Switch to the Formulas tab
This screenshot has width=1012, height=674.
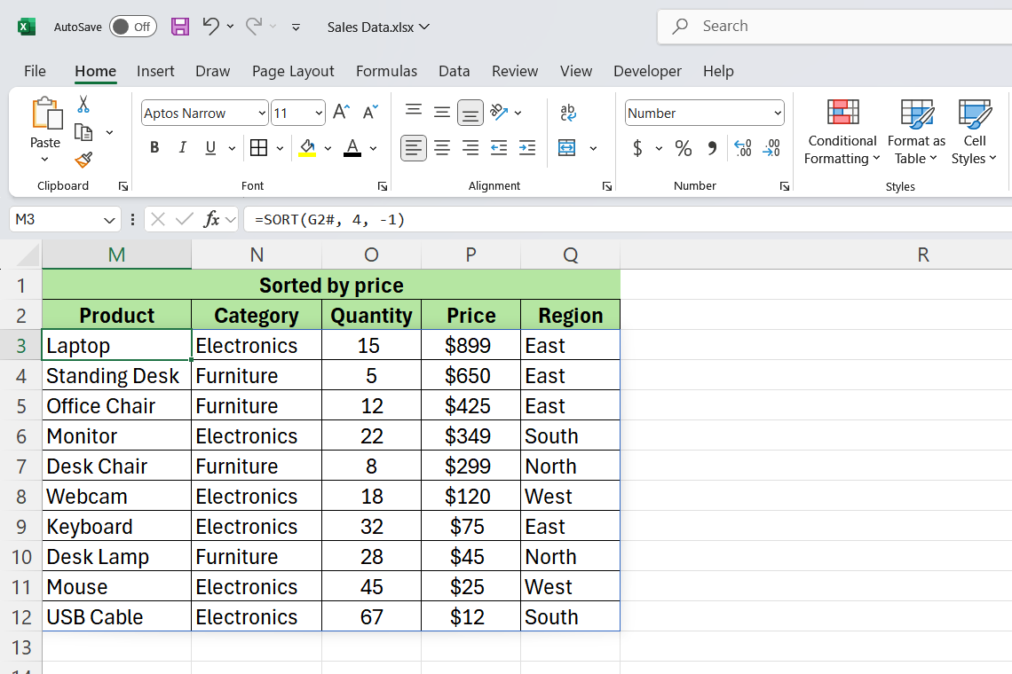pyautogui.click(x=386, y=71)
